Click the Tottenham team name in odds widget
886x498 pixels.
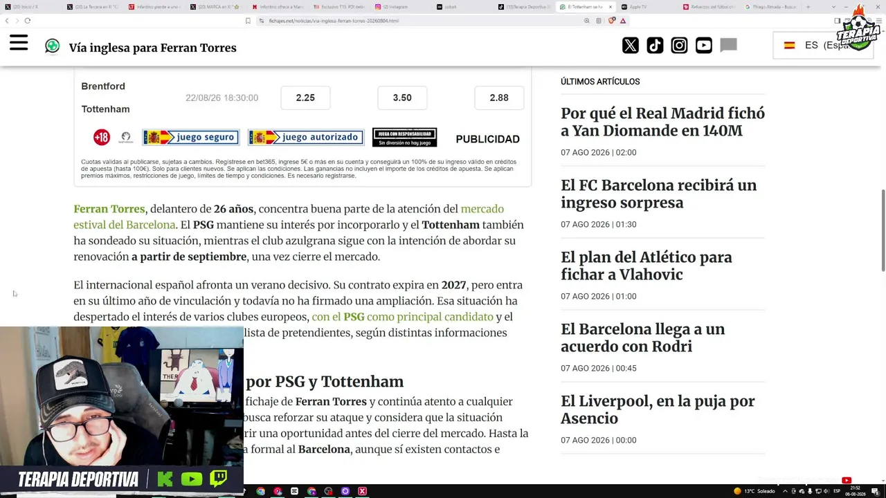point(105,109)
